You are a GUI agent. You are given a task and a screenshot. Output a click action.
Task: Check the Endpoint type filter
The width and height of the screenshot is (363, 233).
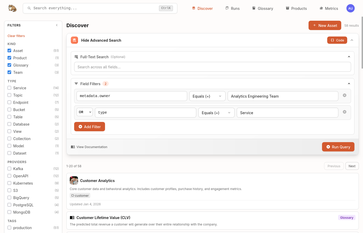click(x=9, y=102)
